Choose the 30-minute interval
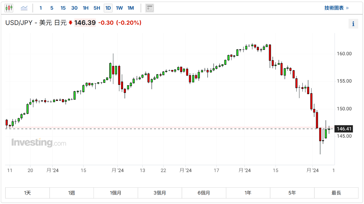Image resolution: width=364 pixels, height=204 pixels. tap(74, 8)
